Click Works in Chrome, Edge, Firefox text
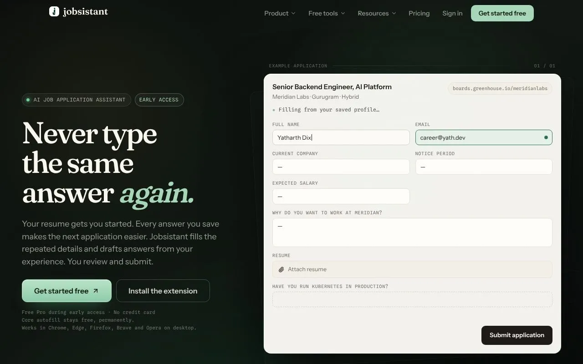Image resolution: width=583 pixels, height=364 pixels. click(109, 328)
